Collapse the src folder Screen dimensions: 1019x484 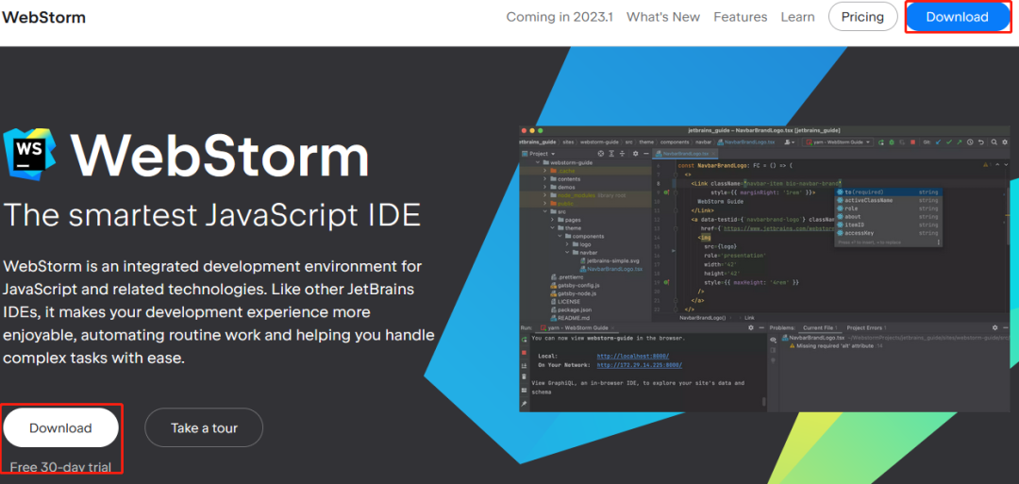point(546,211)
